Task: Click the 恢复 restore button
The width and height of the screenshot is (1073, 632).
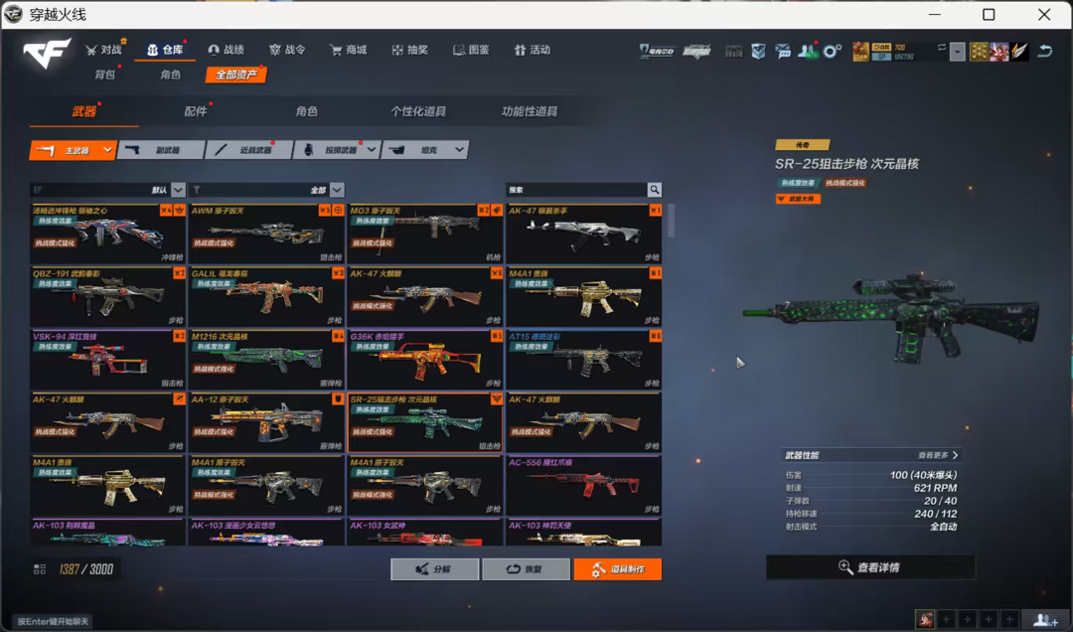Action: pyautogui.click(x=526, y=569)
